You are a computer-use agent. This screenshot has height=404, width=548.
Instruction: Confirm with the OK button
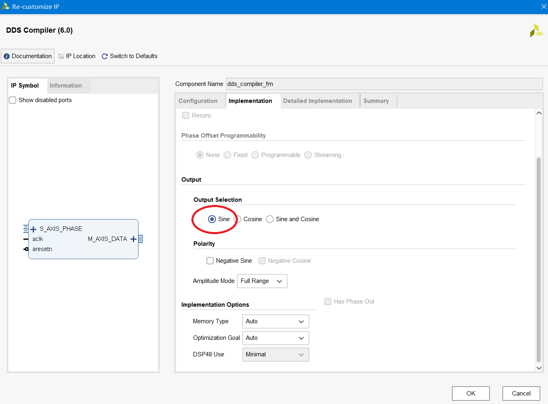point(471,394)
